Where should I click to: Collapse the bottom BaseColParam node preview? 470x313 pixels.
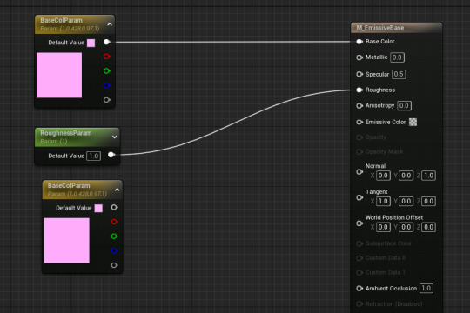tap(117, 190)
